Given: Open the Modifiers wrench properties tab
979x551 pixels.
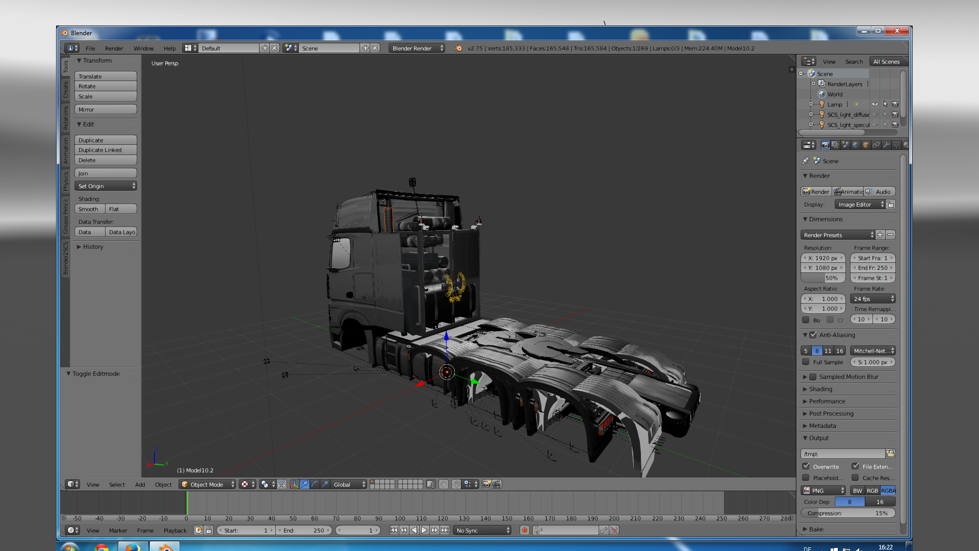Looking at the screenshot, I should [x=886, y=145].
